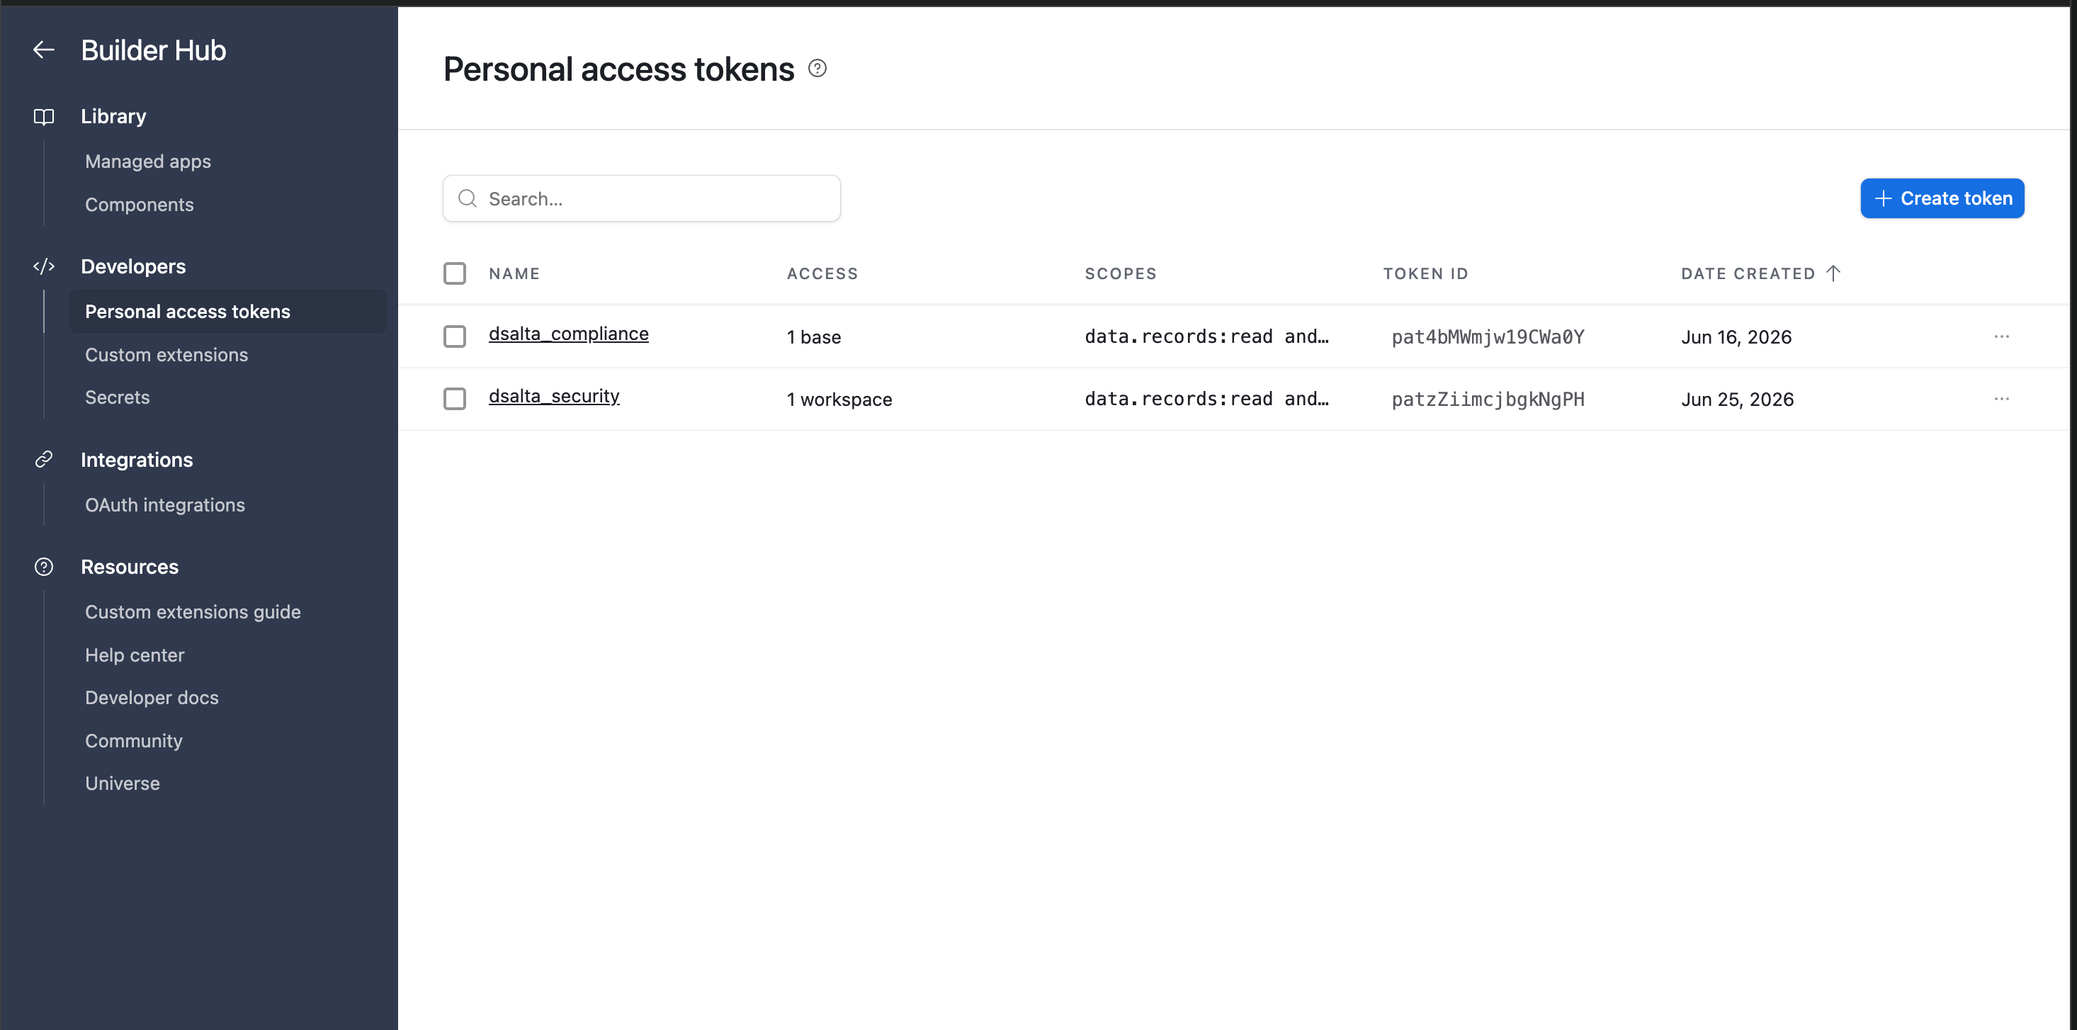Click the Jun 16, 2026 date cell
Viewport: 2077px width, 1030px height.
pyautogui.click(x=1736, y=337)
